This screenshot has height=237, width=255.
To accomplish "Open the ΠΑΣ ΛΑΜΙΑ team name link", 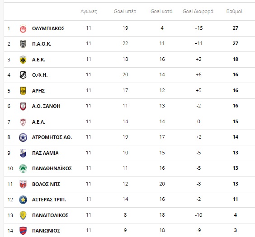I will [x=45, y=153].
